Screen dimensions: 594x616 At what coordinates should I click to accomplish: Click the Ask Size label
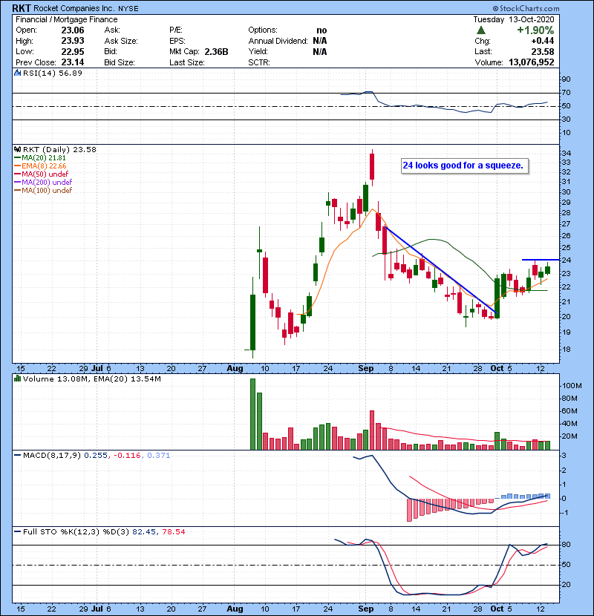(121, 41)
